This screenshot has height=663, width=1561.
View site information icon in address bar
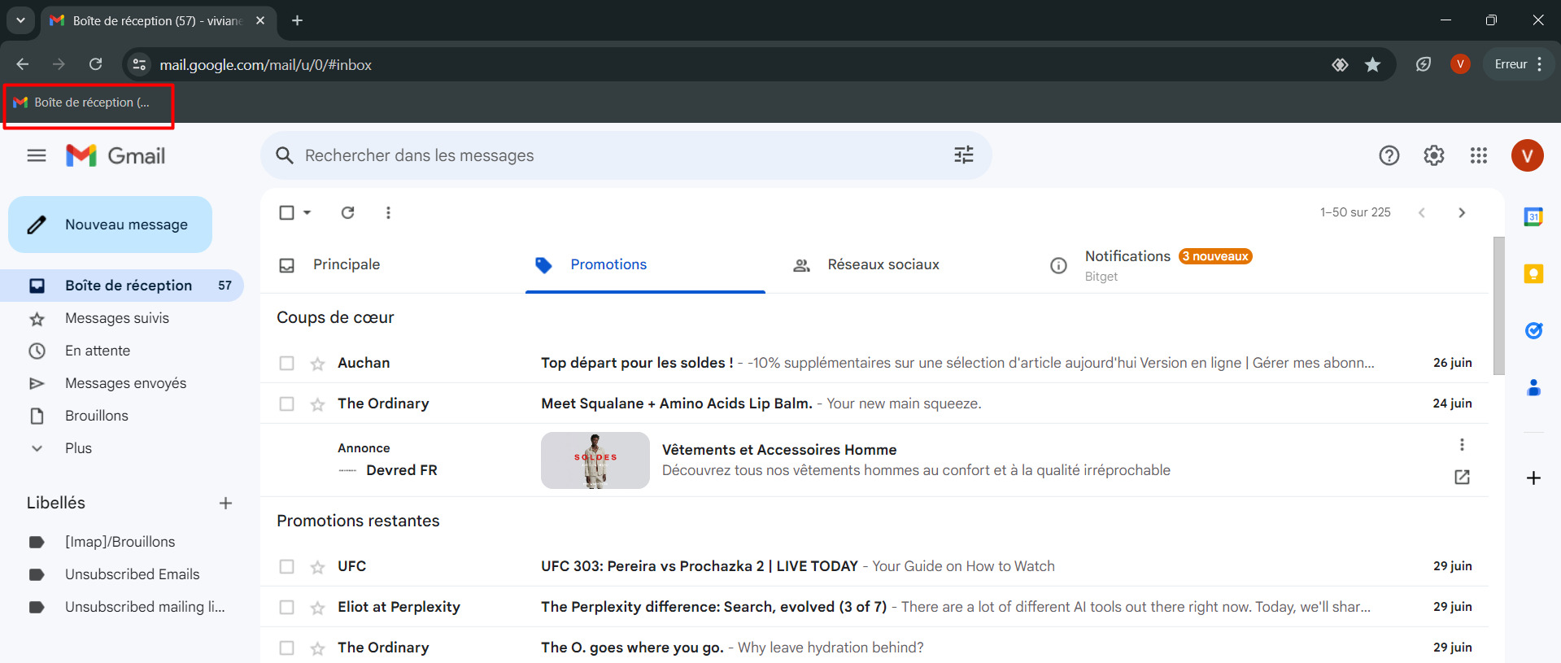tap(139, 64)
